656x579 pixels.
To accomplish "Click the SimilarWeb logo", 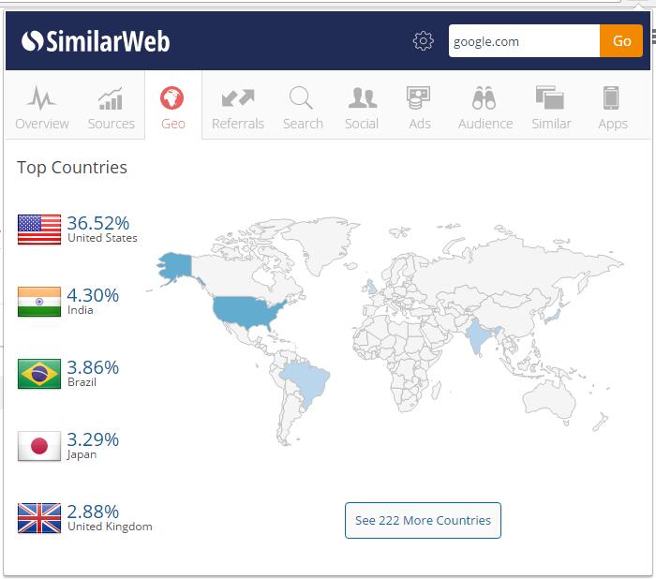I will pyautogui.click(x=96, y=41).
